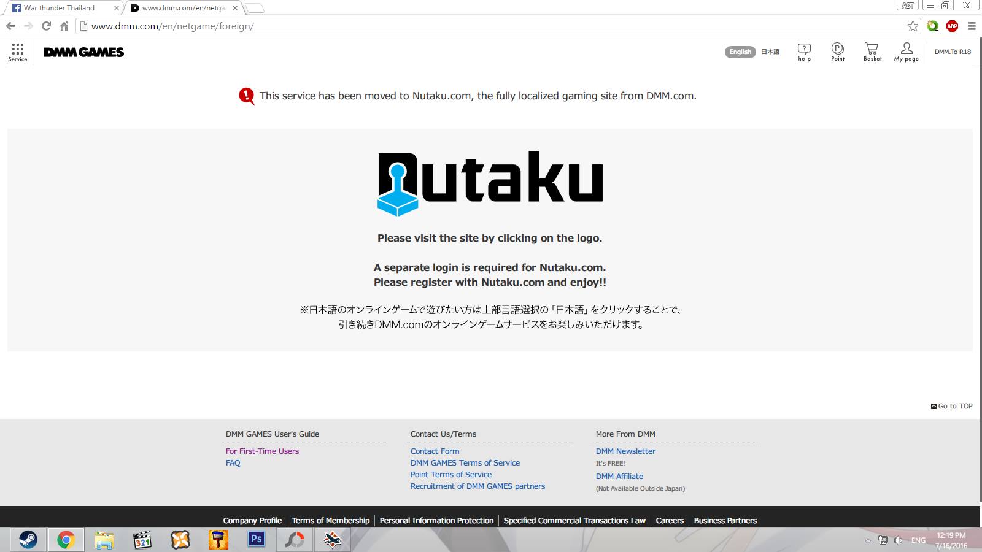Open the DMM Affiliate link

click(x=619, y=476)
